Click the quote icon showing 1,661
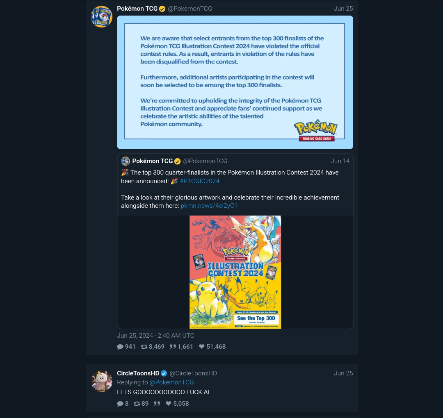Viewport: 443px width, 418px height. 173,347
